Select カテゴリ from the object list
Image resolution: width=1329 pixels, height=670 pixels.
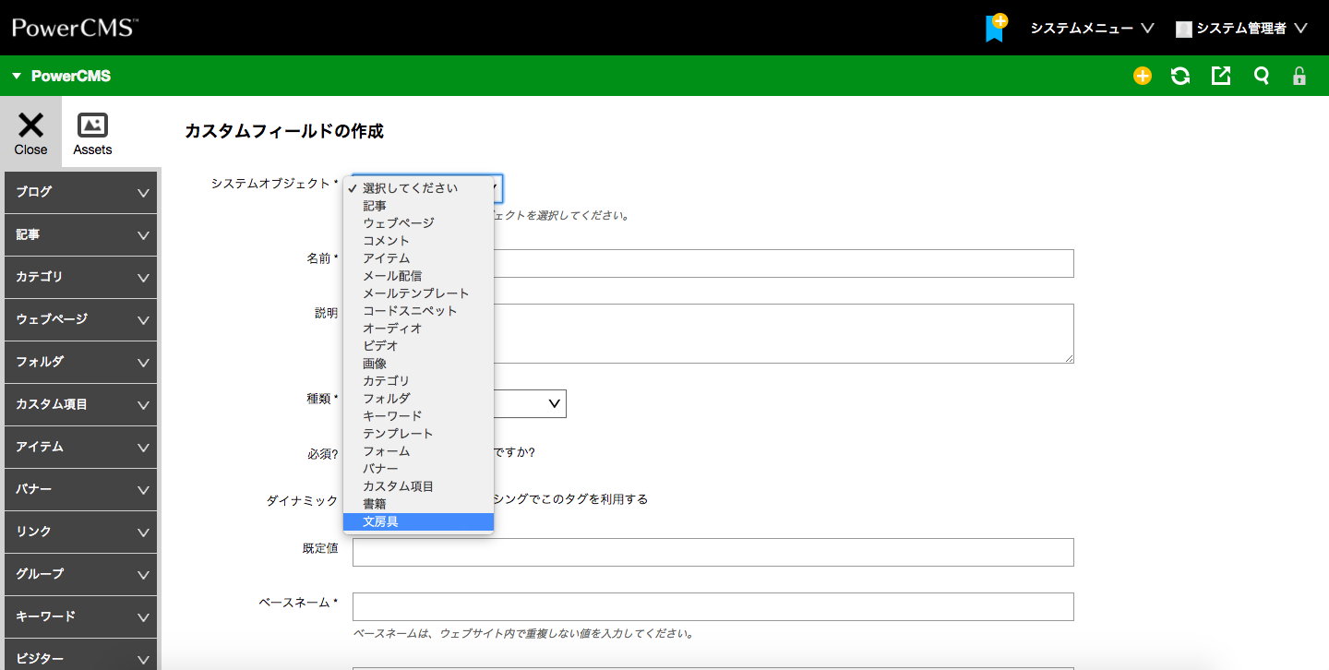pyautogui.click(x=418, y=381)
